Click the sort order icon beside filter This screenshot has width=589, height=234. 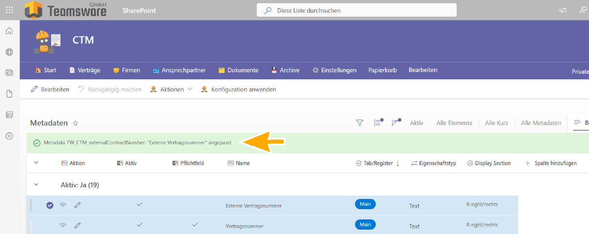[x=395, y=123]
